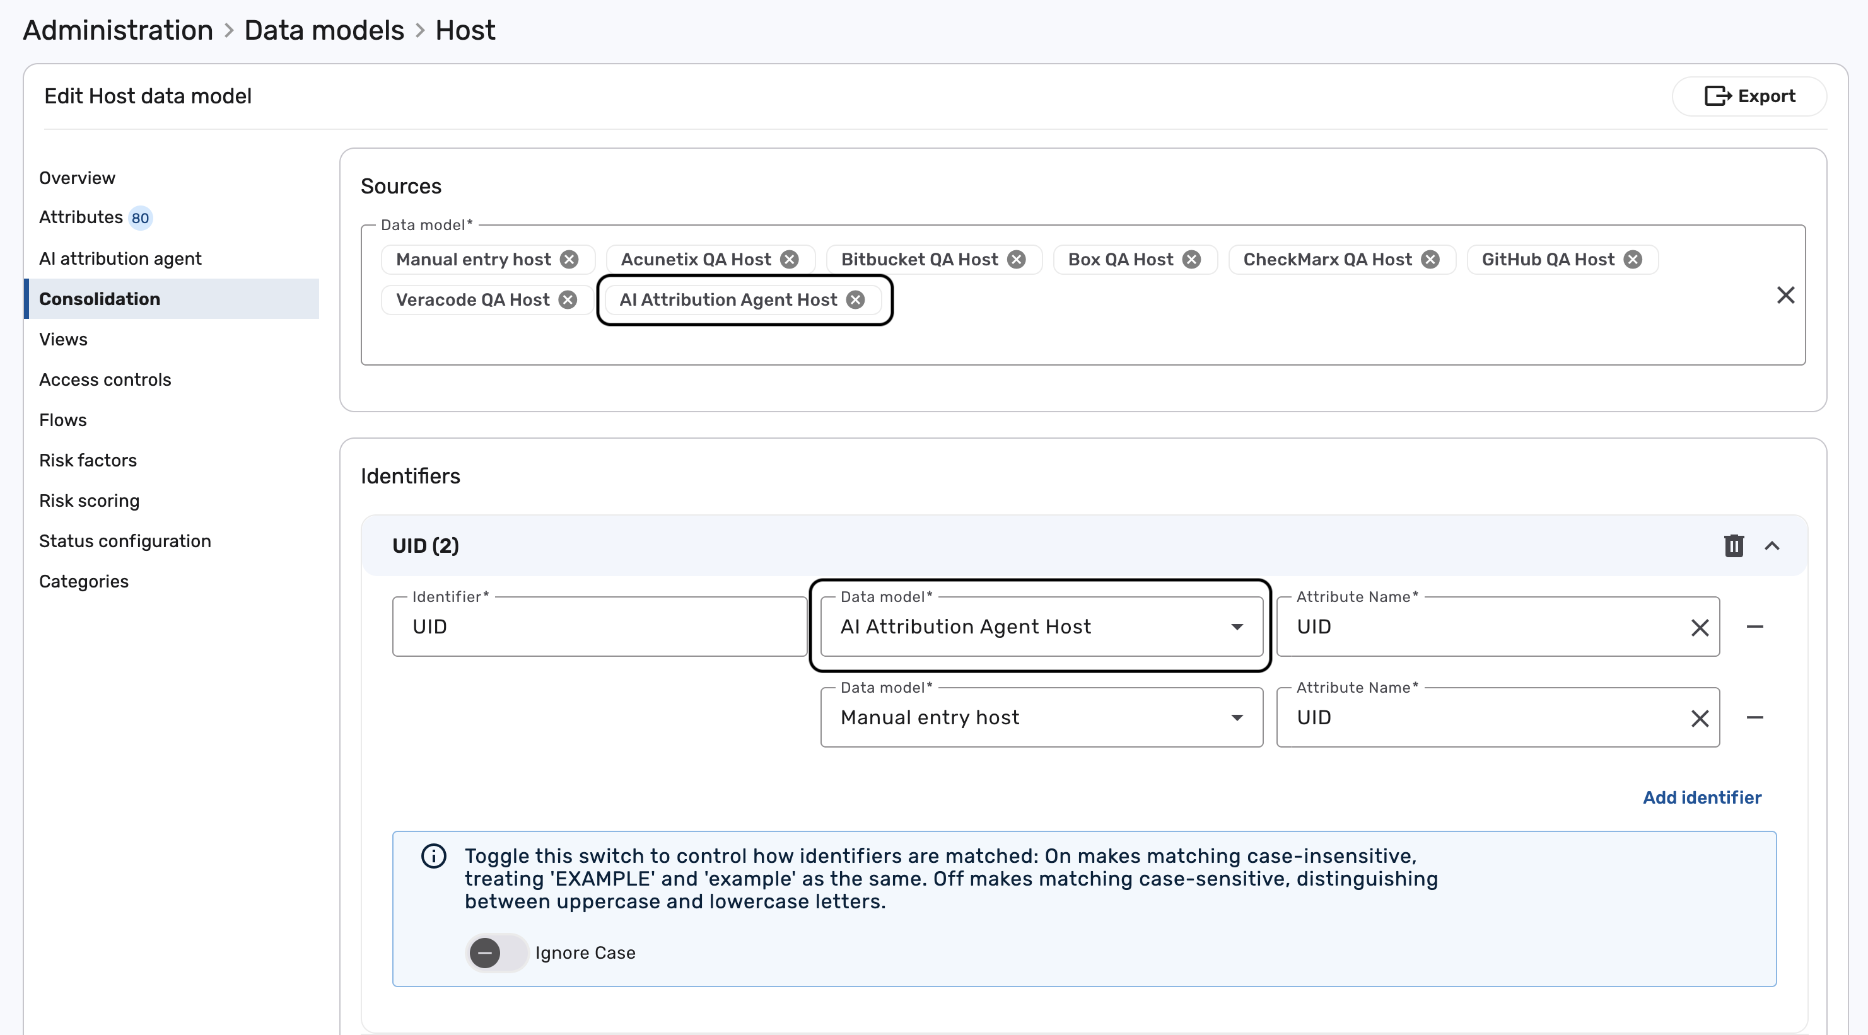Open the Risk scoring section
Image resolution: width=1868 pixels, height=1035 pixels.
click(89, 501)
